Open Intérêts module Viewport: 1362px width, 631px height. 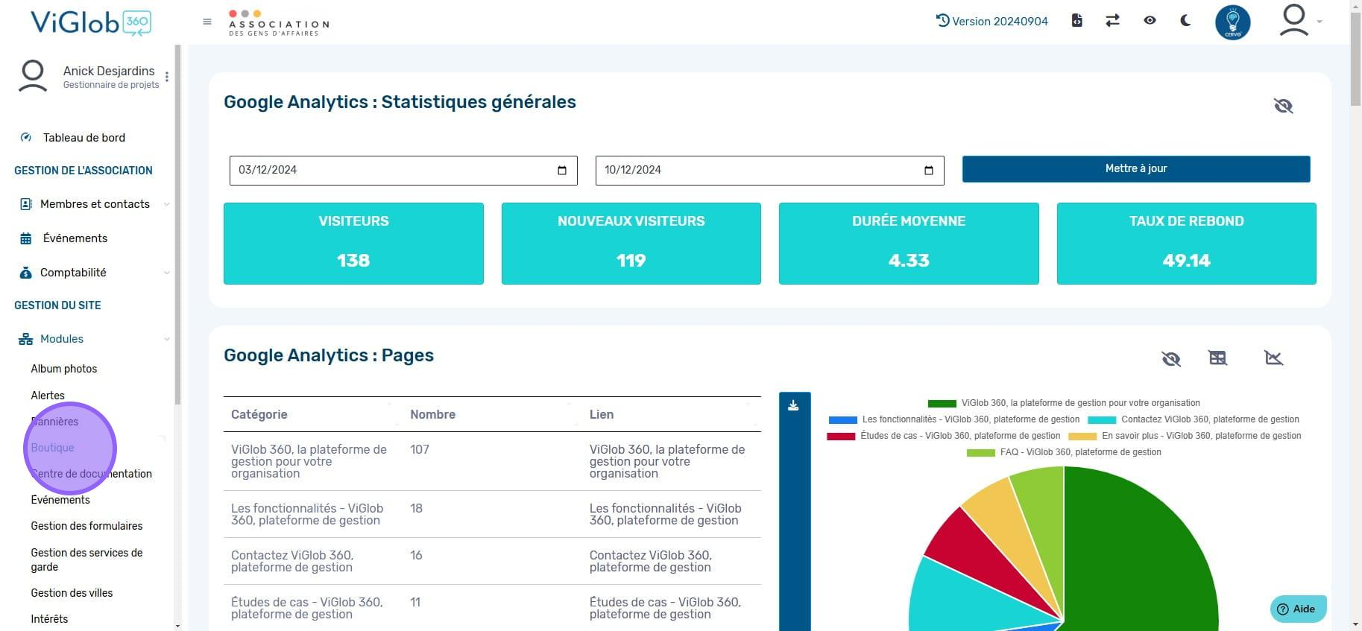[x=49, y=619]
